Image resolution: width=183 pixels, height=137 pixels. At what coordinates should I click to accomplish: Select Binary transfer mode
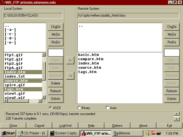[x=79, y=108]
